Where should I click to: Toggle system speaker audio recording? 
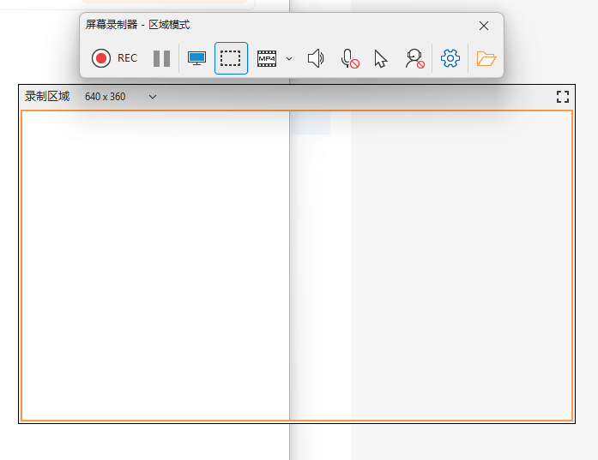(x=316, y=58)
